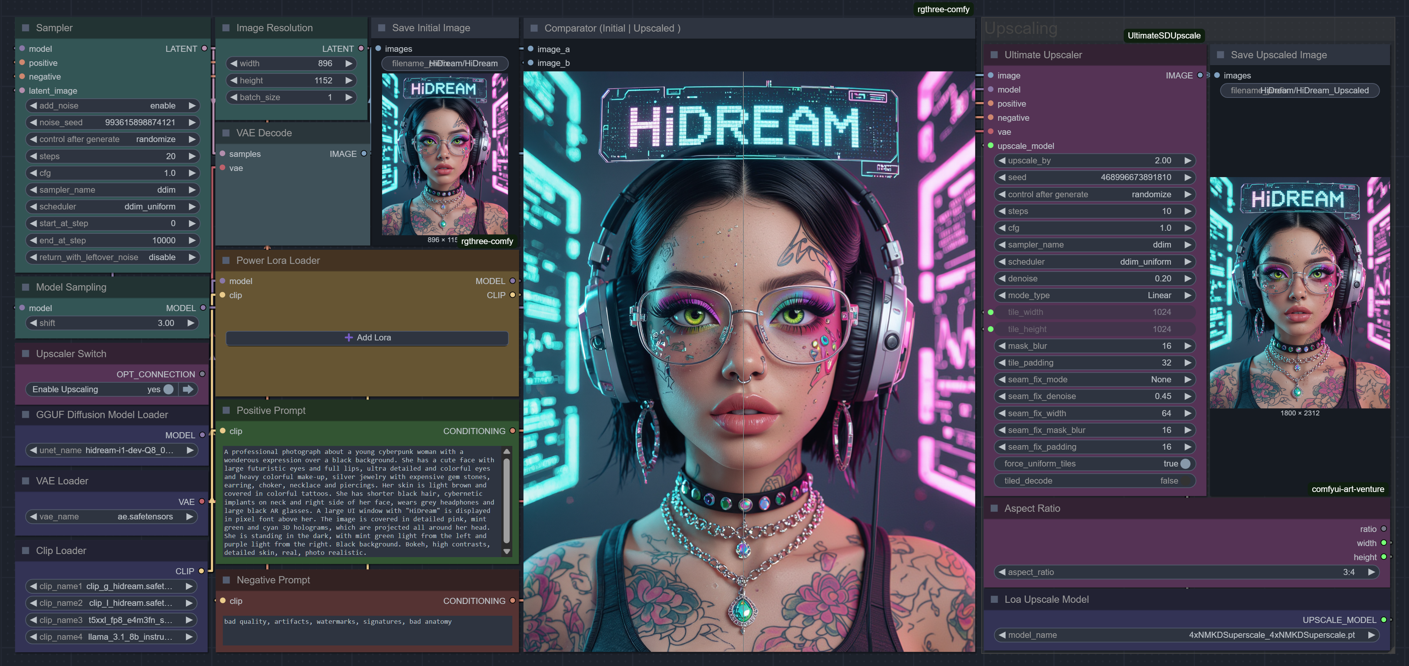1409x666 pixels.
Task: Increase steps with right arrow in Sampler
Action: tap(192, 157)
